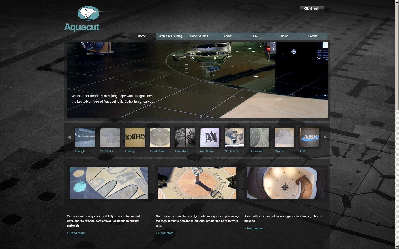Open the Limestone project thumbnail
The image size is (399, 249).
[185, 137]
